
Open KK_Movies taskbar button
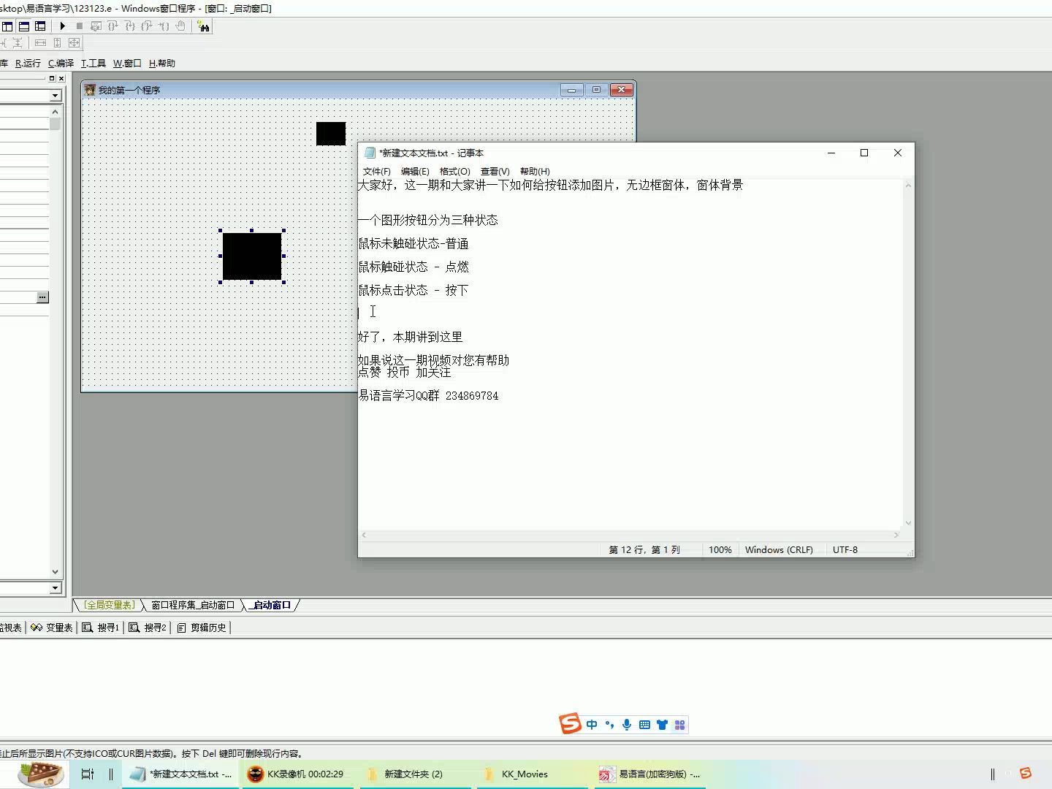[533, 774]
